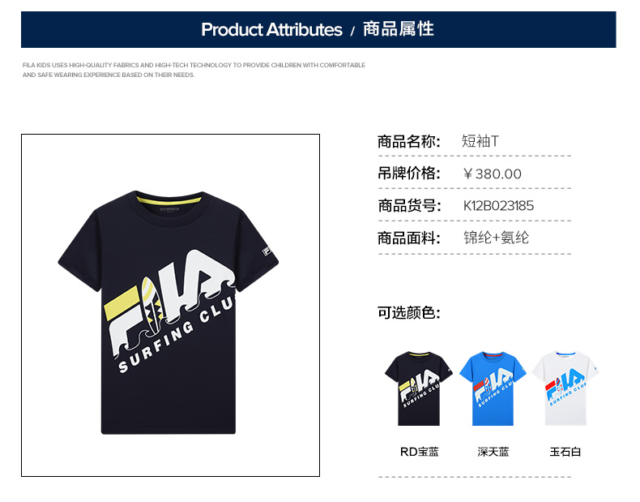Image resolution: width=640 pixels, height=502 pixels.
Task: Click the fabric value 锦纶+氨纶
Action: click(496, 238)
